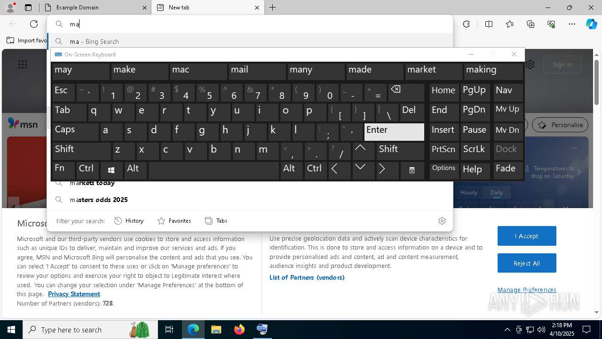Choose the 'making' word suggestion
This screenshot has width=602, height=339.
point(493,71)
